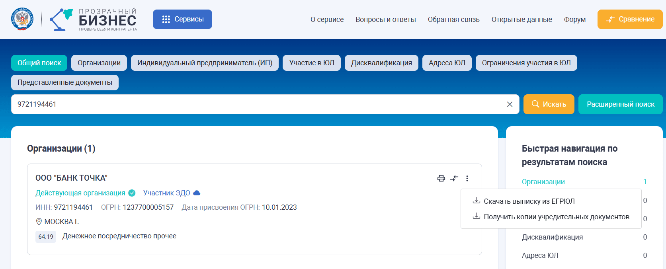Image resolution: width=666 pixels, height=269 pixels.
Task: Click the date 10.01.2023
Action: point(279,207)
